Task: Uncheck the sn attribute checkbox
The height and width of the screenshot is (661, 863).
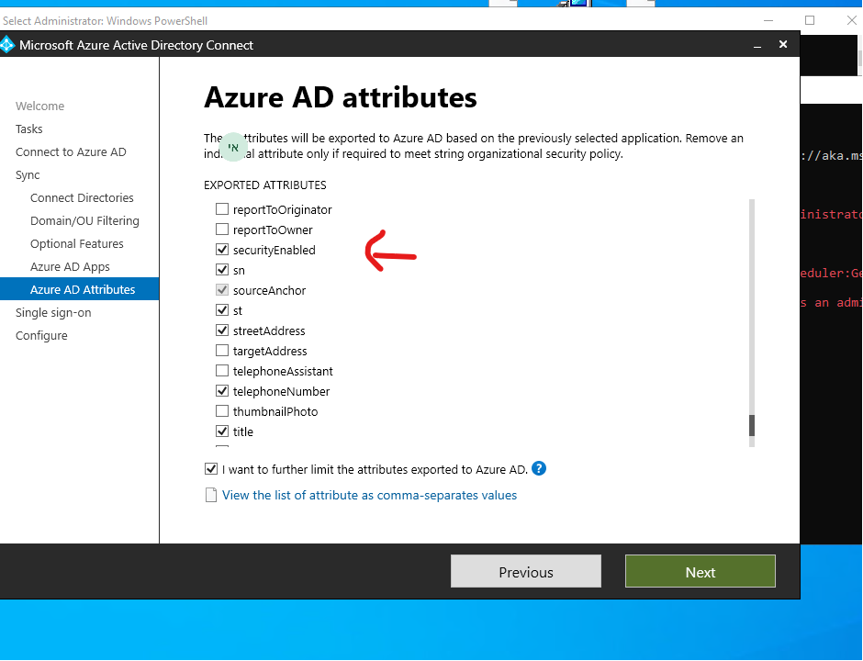Action: coord(222,270)
